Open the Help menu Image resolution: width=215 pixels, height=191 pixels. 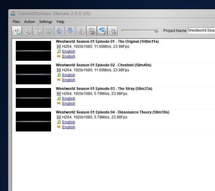click(x=60, y=22)
